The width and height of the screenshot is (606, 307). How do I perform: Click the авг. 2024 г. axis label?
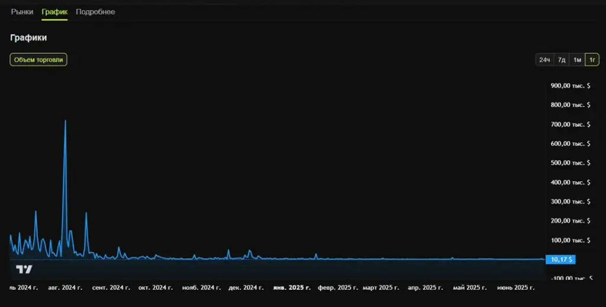[65, 288]
